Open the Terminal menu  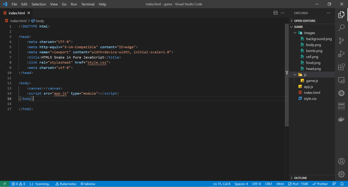[88, 4]
